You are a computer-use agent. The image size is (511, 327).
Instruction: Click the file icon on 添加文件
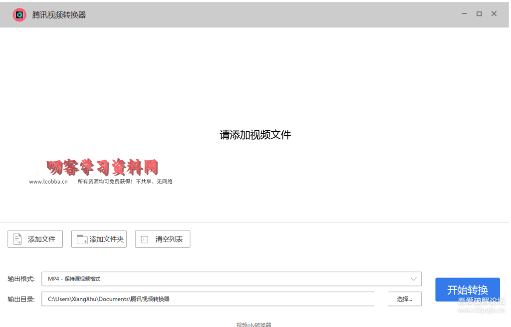[17, 239]
